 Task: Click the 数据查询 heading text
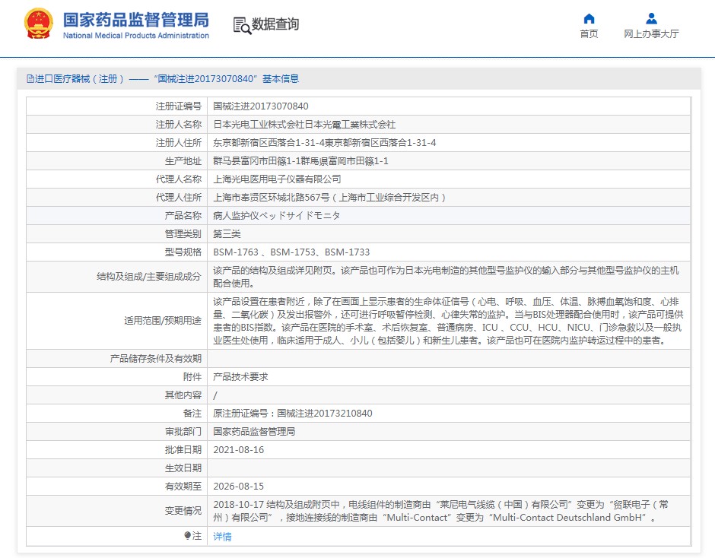coord(275,24)
